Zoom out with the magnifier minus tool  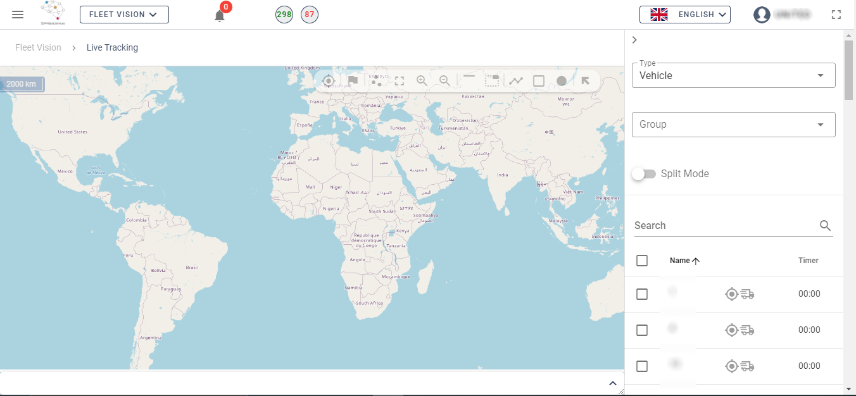pos(445,80)
